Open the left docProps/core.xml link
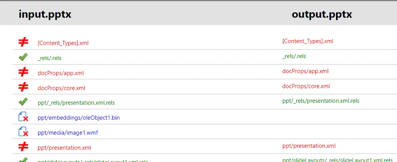The width and height of the screenshot is (397, 162). click(x=61, y=88)
